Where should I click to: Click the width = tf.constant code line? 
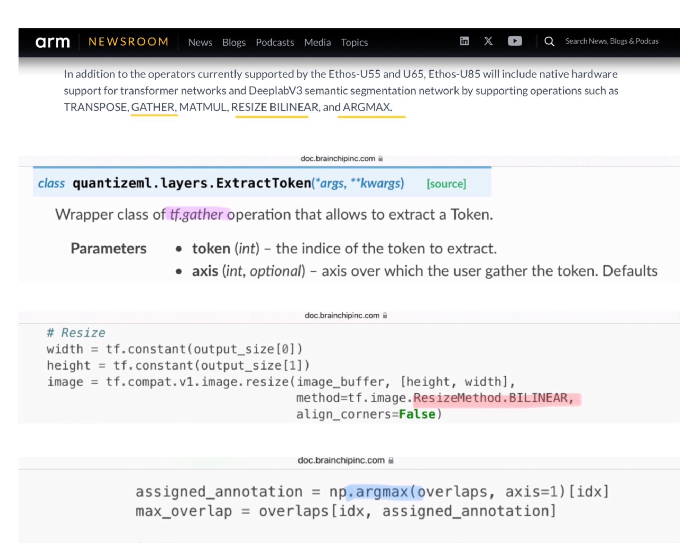(x=175, y=349)
